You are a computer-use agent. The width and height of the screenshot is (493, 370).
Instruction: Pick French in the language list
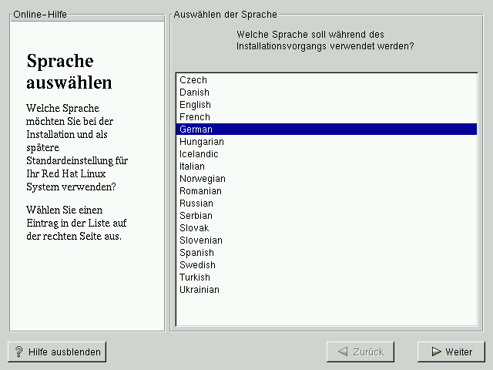point(195,117)
